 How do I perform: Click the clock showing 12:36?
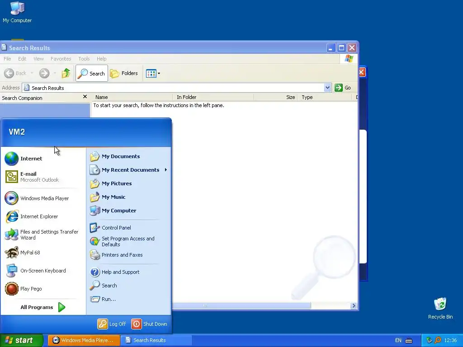450,340
